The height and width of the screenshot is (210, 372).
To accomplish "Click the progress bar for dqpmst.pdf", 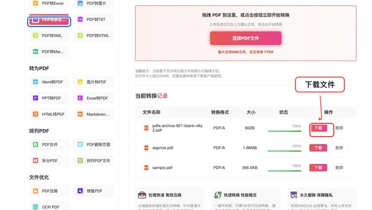I will coord(284,151).
